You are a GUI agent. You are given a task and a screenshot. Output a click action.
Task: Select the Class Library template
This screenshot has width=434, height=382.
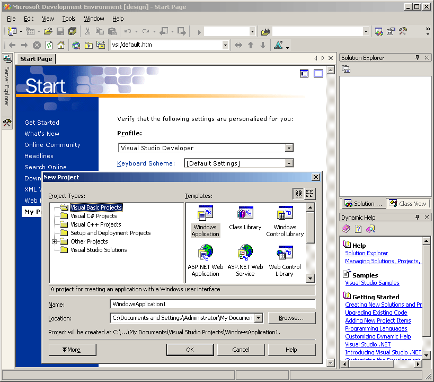point(245,219)
